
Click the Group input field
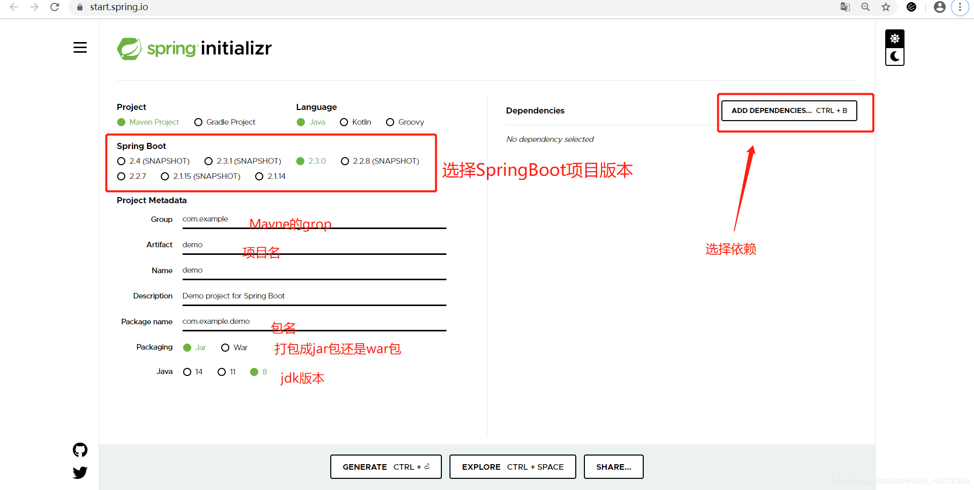[314, 219]
